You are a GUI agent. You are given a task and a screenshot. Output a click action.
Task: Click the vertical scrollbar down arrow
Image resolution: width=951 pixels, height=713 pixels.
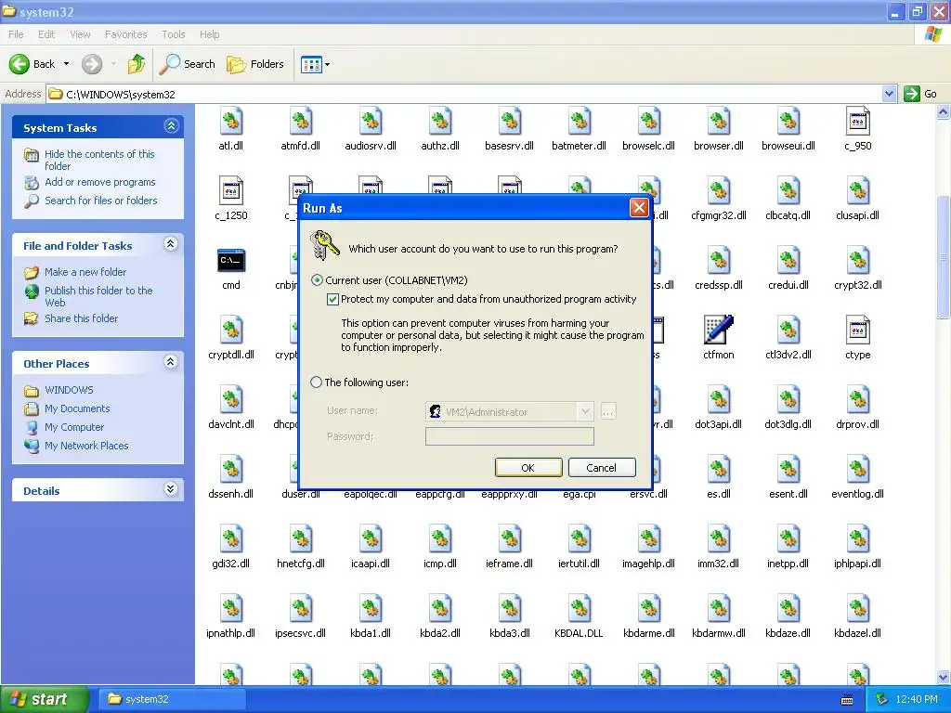pyautogui.click(x=944, y=677)
